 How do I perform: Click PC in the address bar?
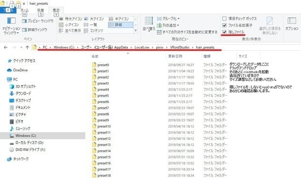(x=45, y=47)
